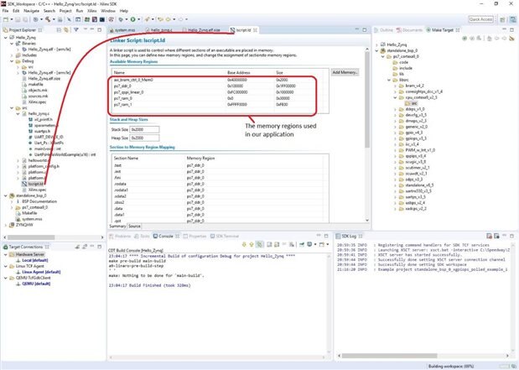The width and height of the screenshot is (519, 370).
Task: Switch to the Source tab of linker script
Action: 134,226
